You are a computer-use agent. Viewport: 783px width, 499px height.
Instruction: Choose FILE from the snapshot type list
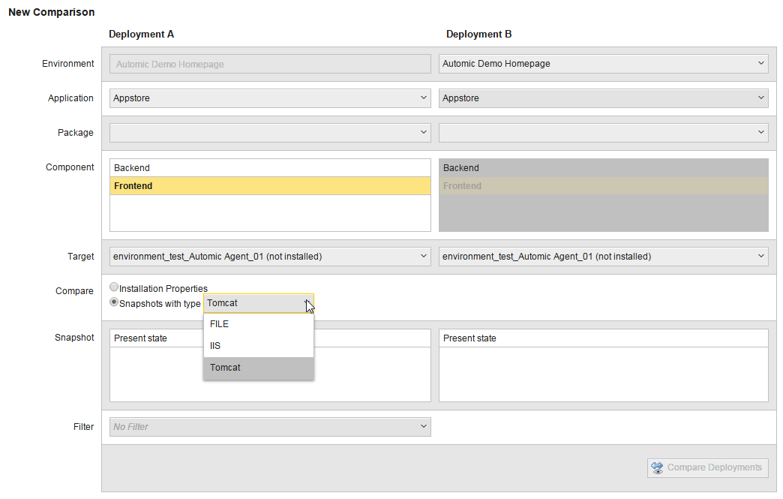point(259,324)
